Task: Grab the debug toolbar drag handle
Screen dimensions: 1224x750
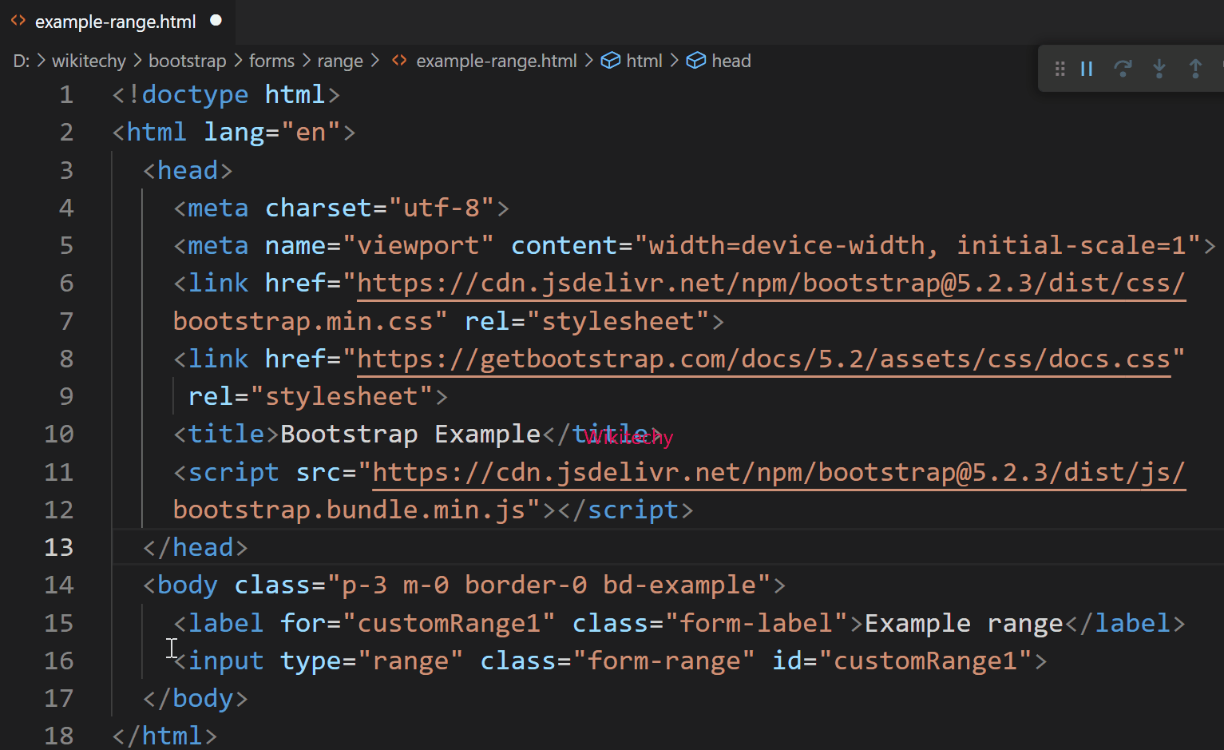Action: coord(1060,69)
